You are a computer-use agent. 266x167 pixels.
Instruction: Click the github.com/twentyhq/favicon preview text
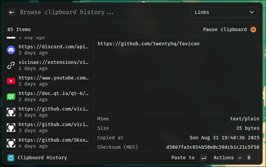click(148, 44)
